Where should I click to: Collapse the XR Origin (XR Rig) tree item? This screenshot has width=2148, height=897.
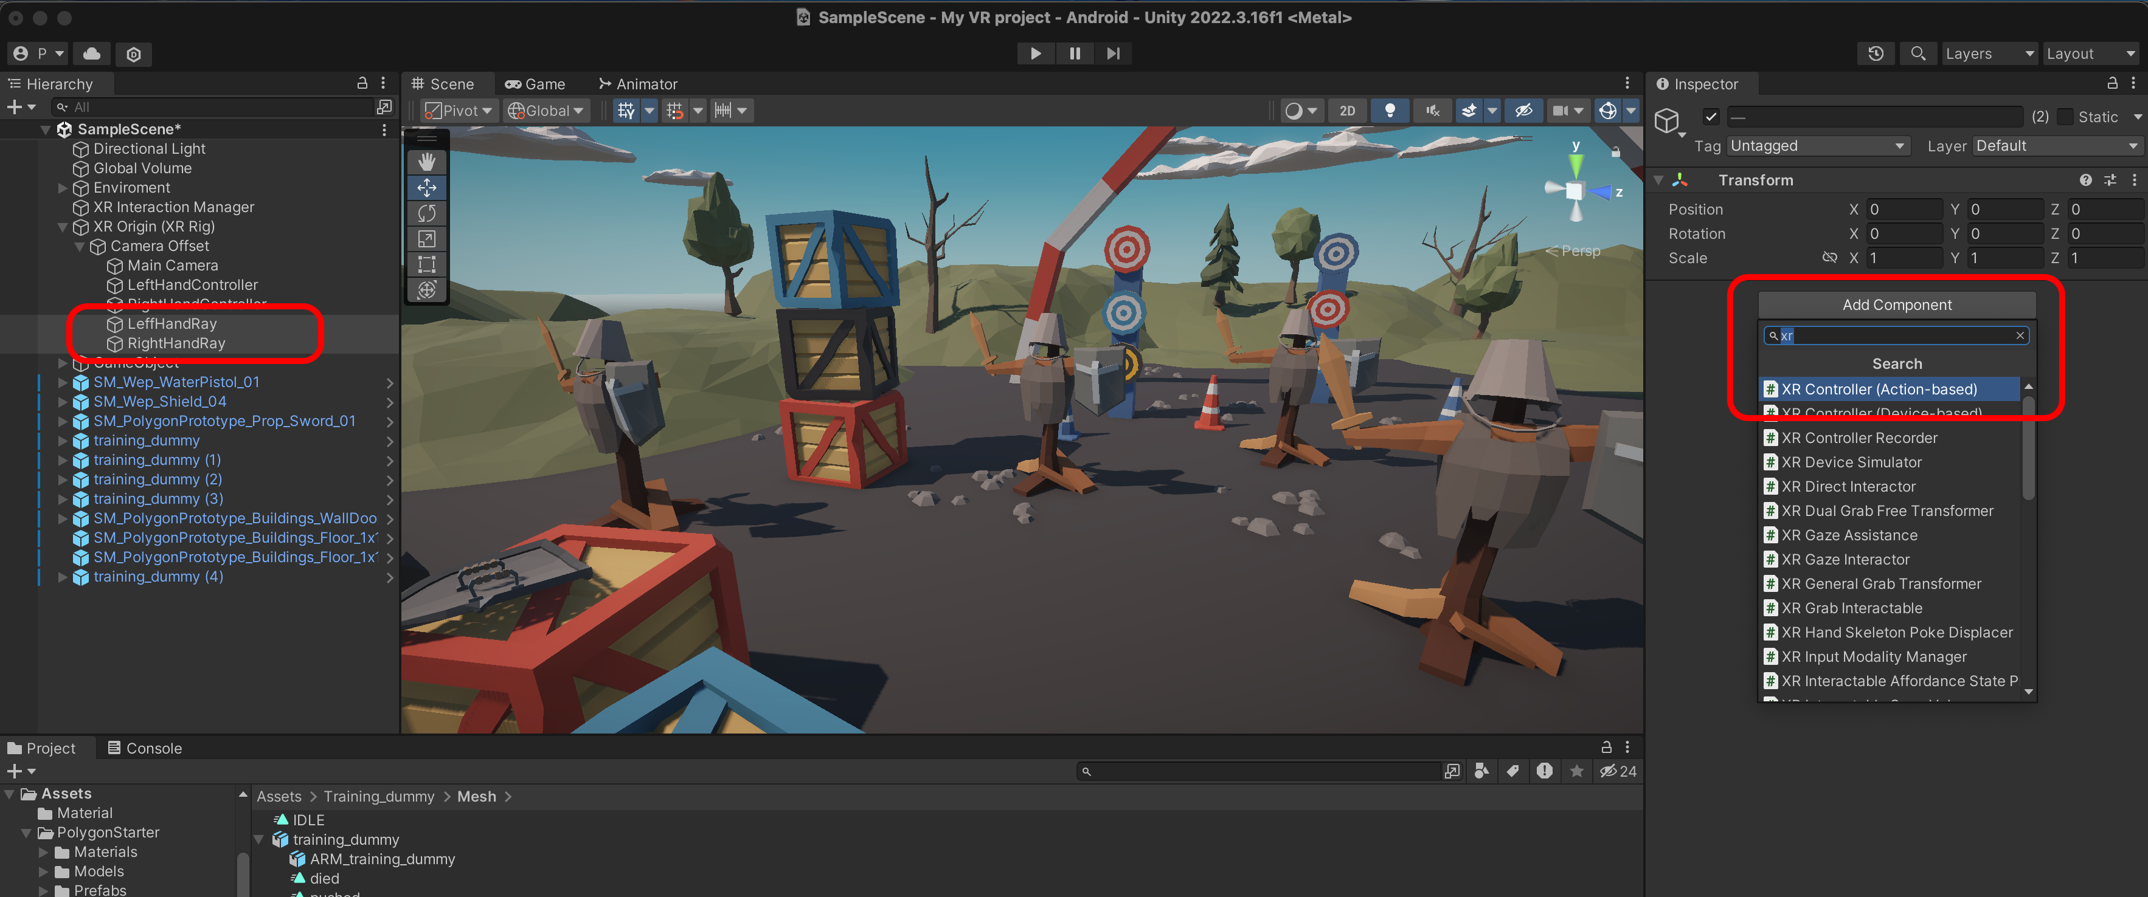pos(63,227)
